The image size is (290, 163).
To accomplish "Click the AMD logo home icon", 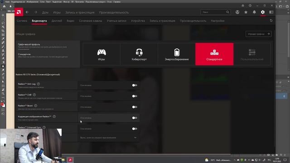I will [x=19, y=12].
